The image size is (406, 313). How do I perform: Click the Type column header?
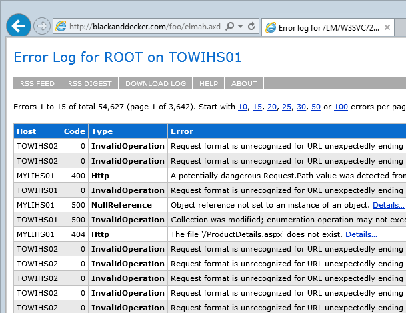click(x=128, y=131)
